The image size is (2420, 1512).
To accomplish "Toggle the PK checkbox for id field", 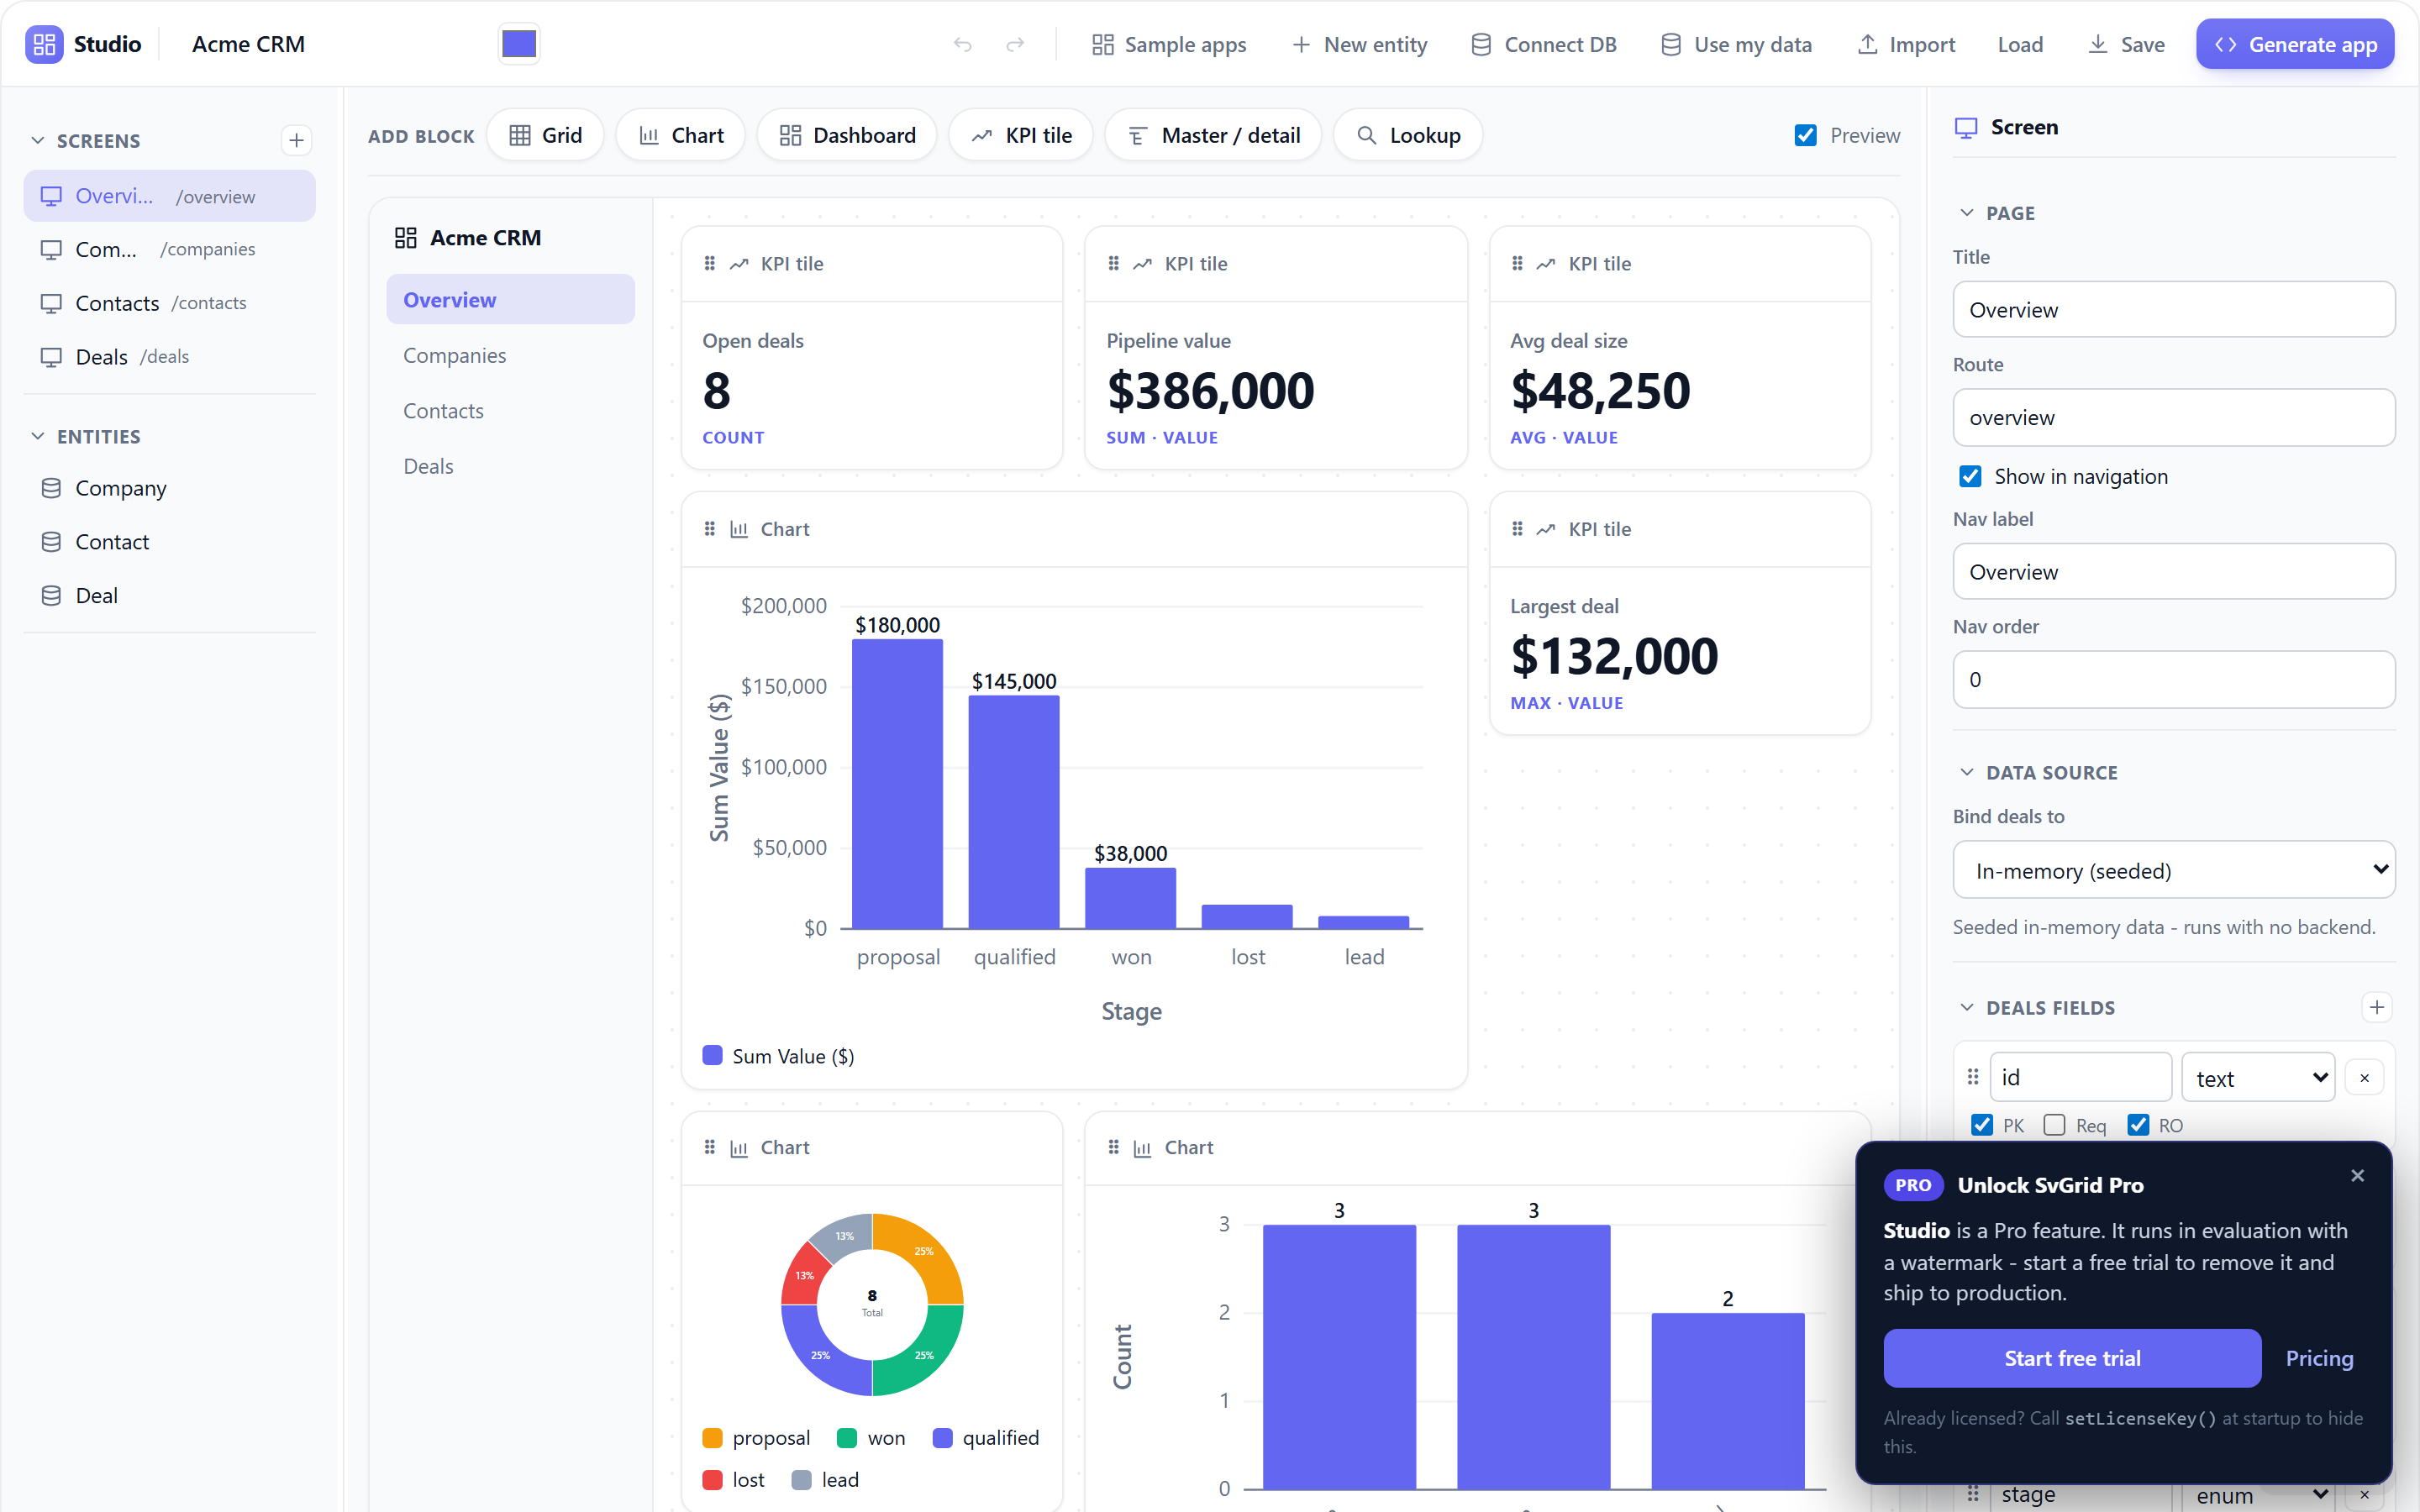I will click(1982, 1125).
